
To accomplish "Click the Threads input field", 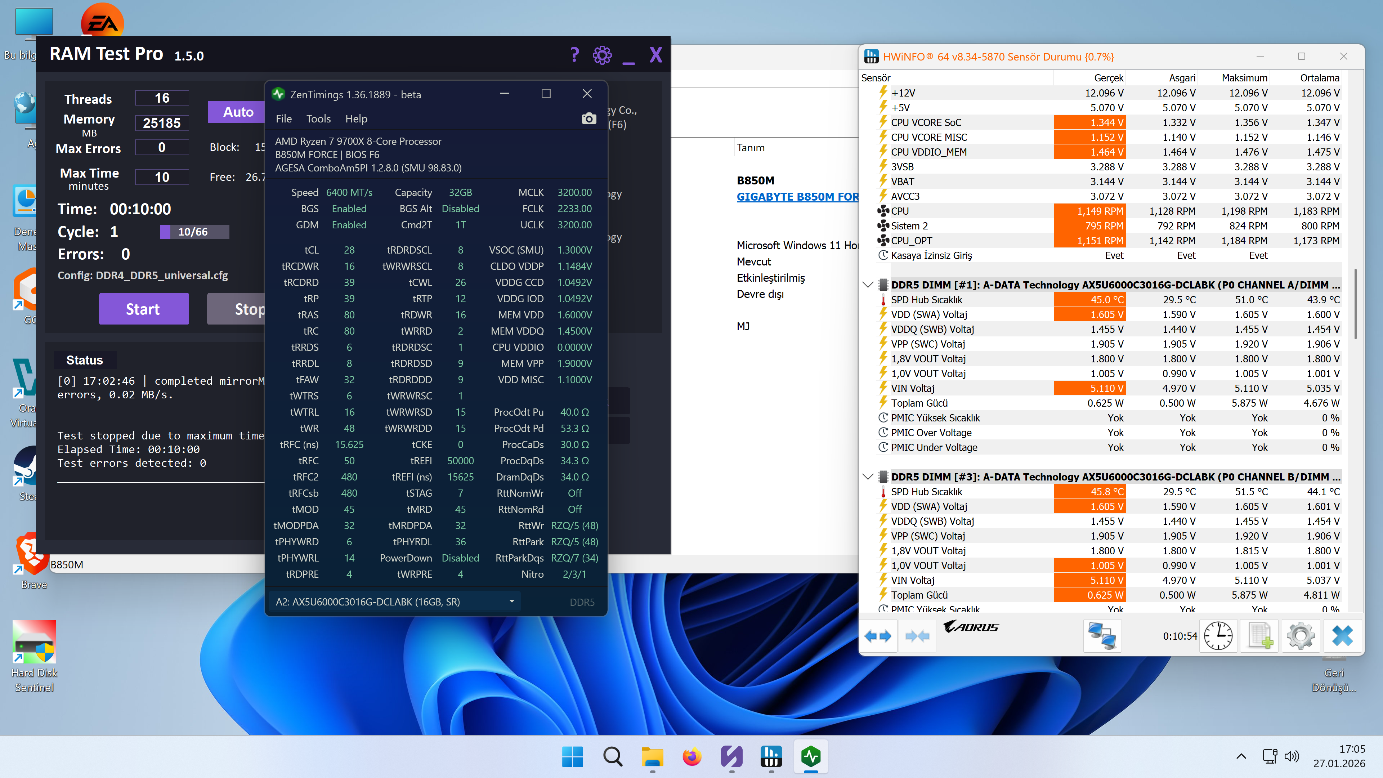I will coord(162,98).
